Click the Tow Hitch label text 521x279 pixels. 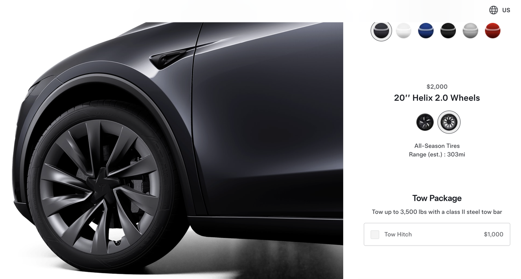(398, 235)
